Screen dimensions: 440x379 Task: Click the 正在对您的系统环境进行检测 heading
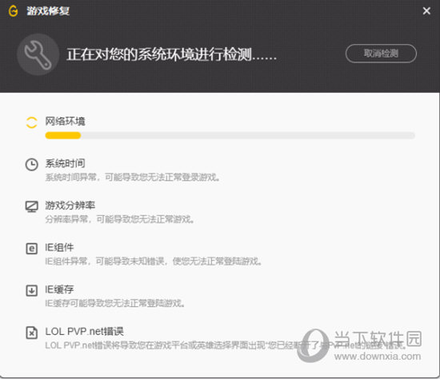click(x=172, y=54)
